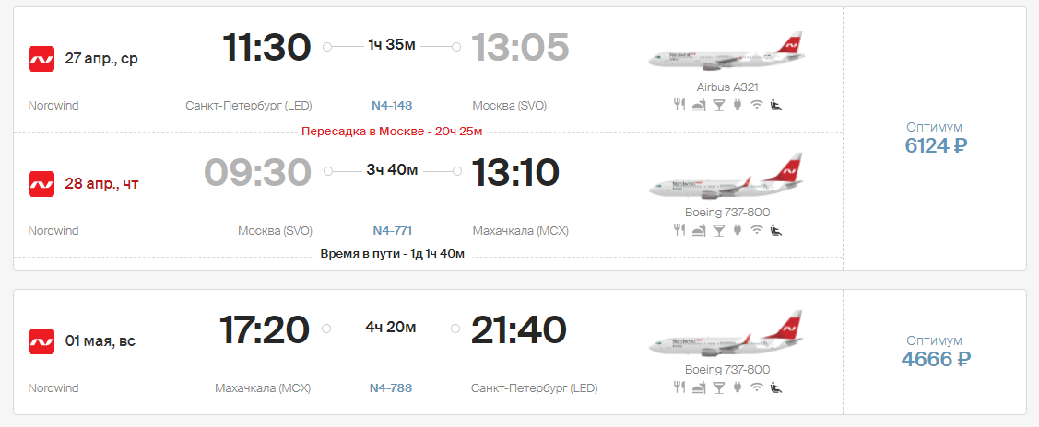Click Nordwind logo next to 27 апр.
Screen dimensions: 1039x427
[x=41, y=59]
